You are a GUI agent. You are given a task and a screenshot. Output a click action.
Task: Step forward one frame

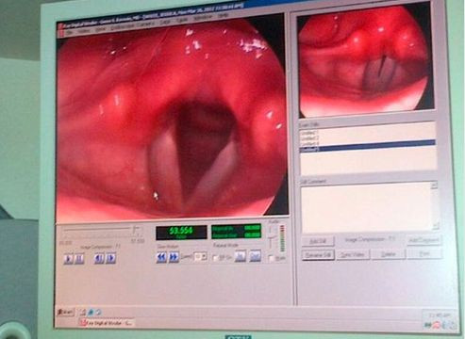[110, 258]
